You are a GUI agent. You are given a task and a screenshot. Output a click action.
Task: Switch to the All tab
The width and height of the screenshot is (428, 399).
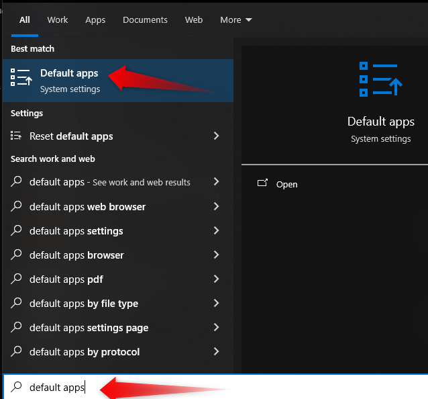point(25,20)
